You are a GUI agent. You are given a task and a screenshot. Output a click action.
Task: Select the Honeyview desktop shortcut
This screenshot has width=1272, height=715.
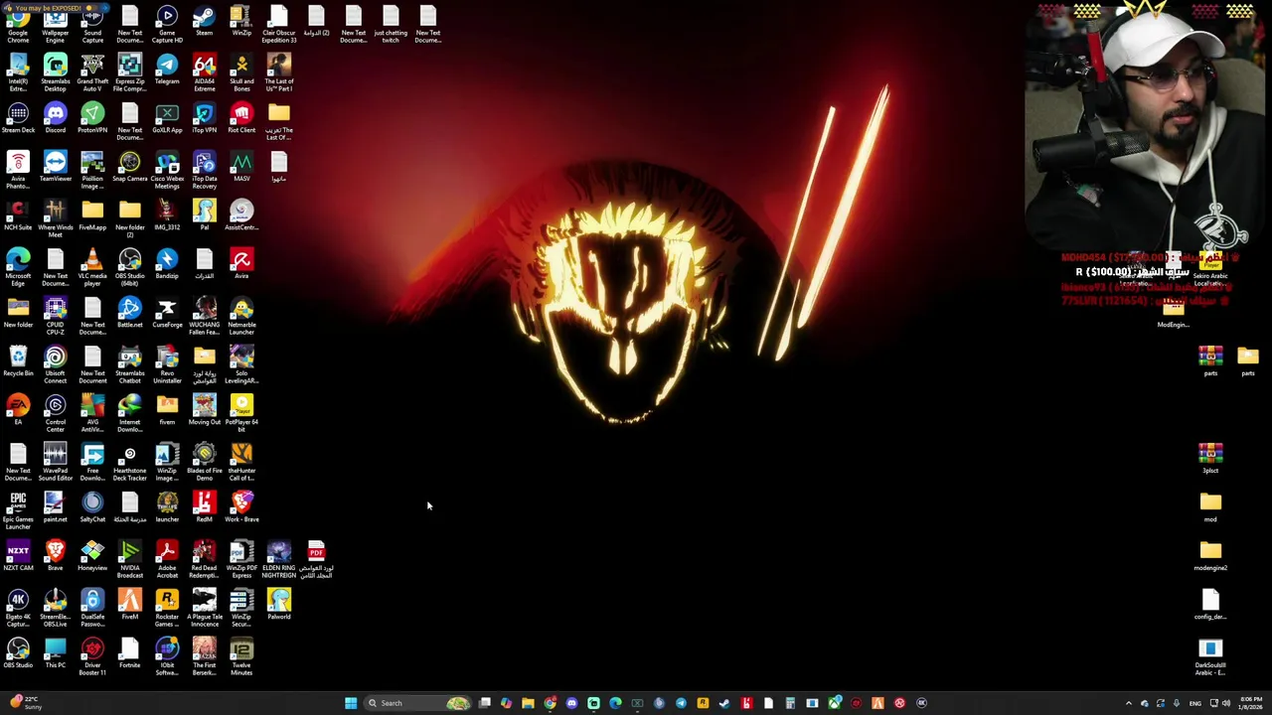92,556
